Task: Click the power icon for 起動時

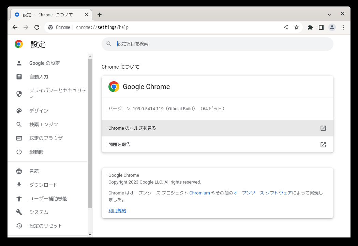Action: (x=19, y=152)
